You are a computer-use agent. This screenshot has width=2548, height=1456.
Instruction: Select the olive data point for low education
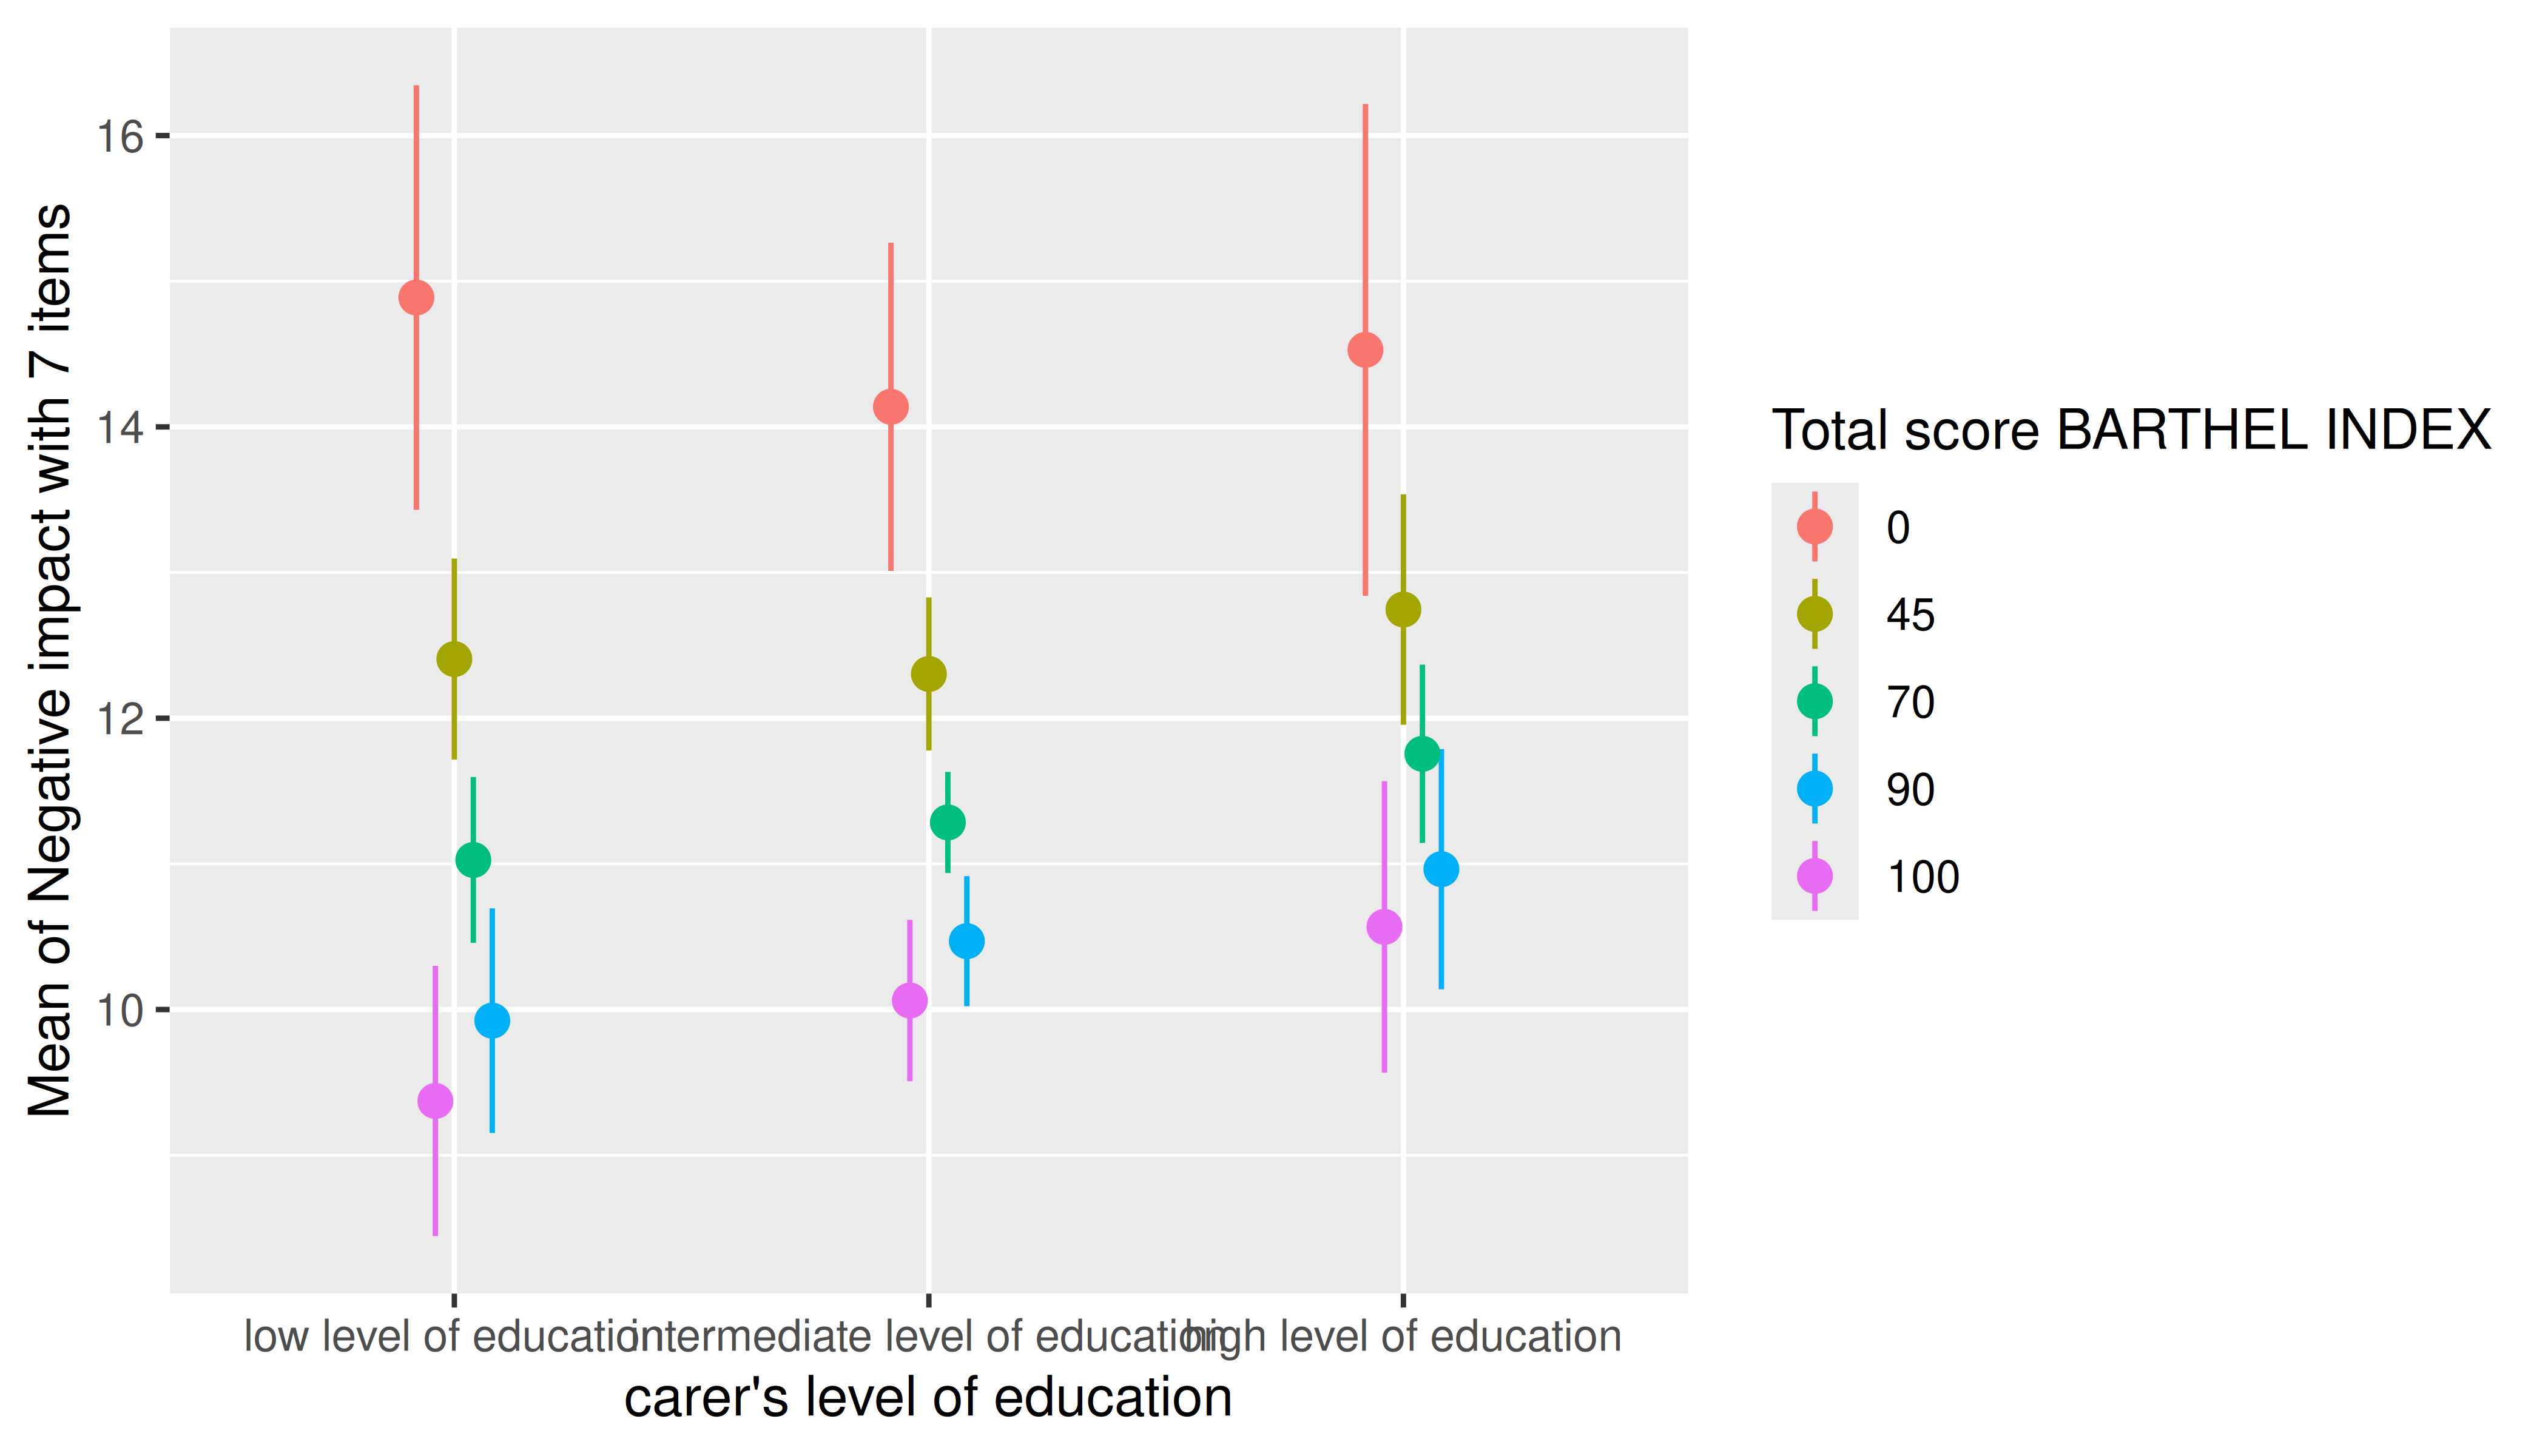(454, 659)
